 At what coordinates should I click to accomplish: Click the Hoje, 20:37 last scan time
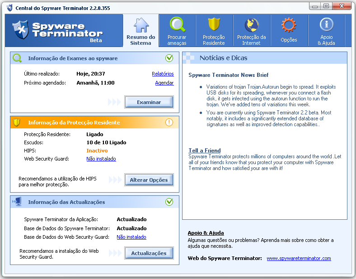91,74
